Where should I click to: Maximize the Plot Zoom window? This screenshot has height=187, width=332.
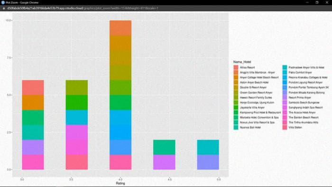click(x=317, y=2)
